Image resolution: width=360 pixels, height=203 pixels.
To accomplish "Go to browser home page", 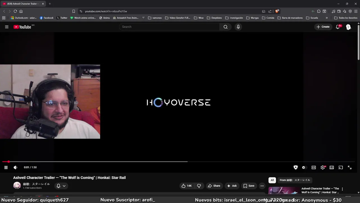I will [21, 11].
